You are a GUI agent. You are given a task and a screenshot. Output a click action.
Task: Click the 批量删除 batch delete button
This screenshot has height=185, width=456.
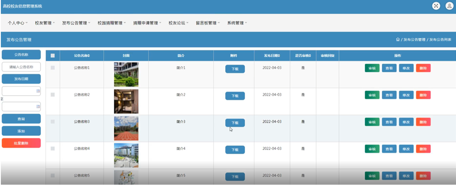pyautogui.click(x=21, y=143)
